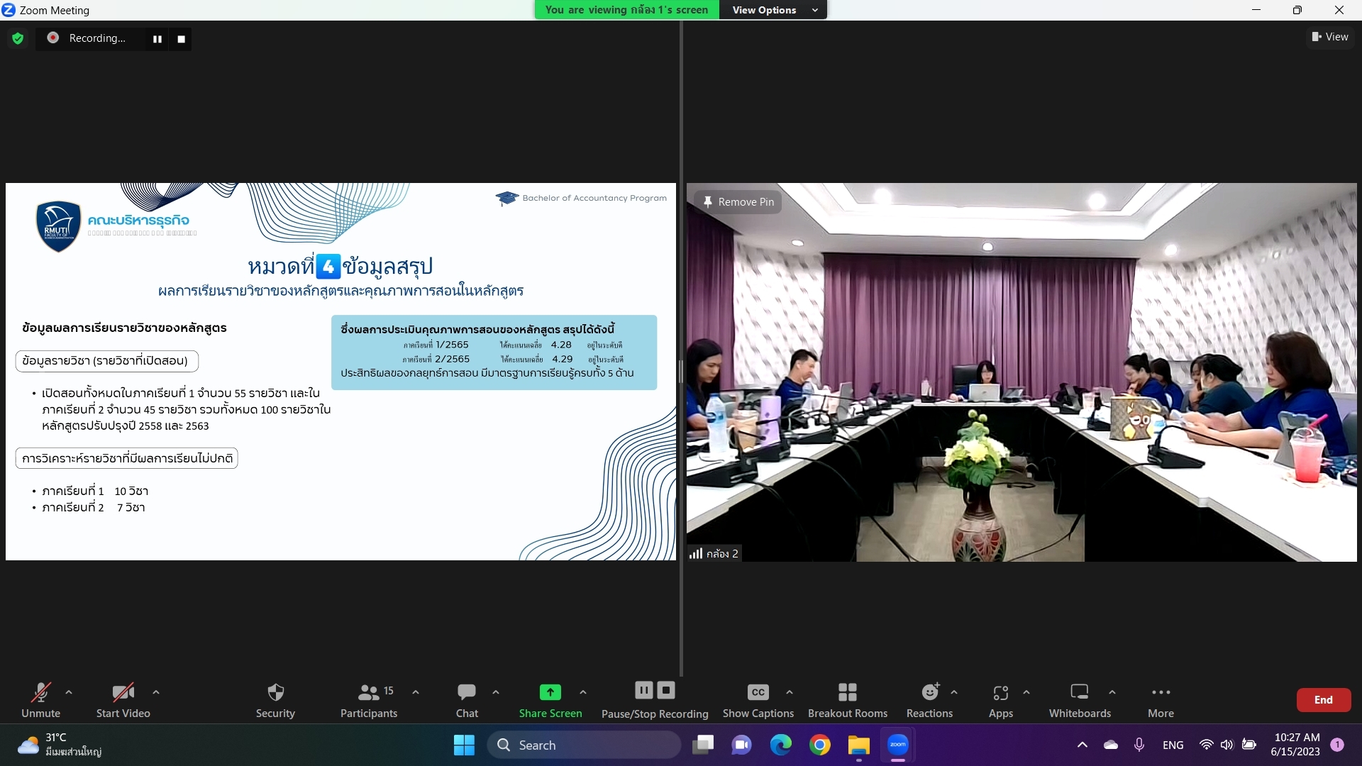Screen dimensions: 1362x766
Task: Open the More options menu
Action: (1161, 700)
